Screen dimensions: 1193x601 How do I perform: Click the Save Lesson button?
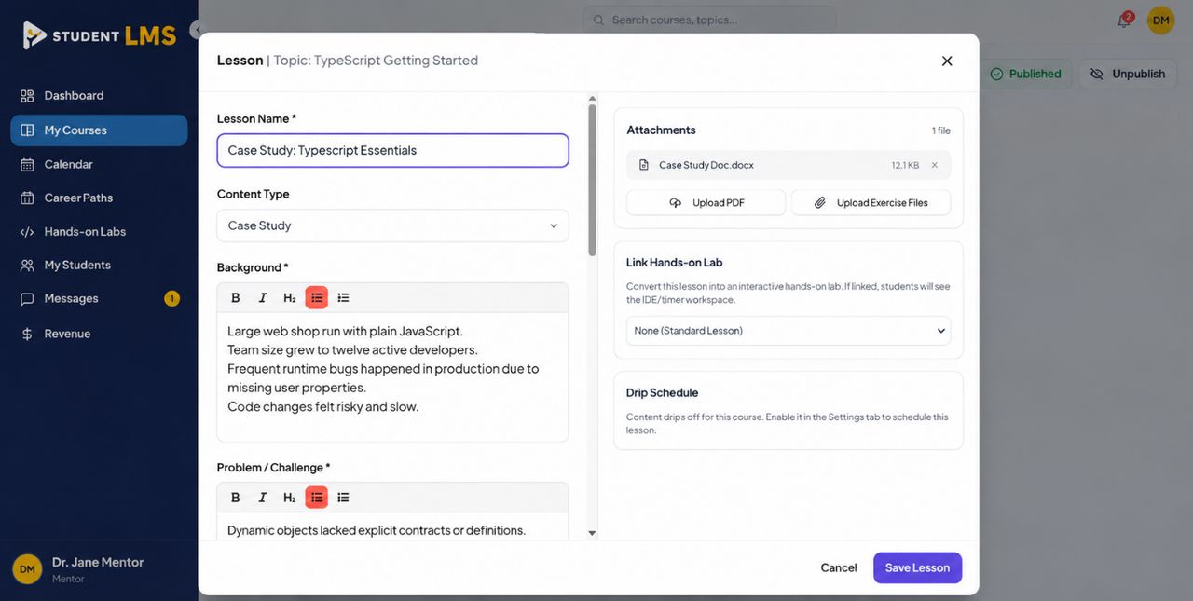(917, 567)
